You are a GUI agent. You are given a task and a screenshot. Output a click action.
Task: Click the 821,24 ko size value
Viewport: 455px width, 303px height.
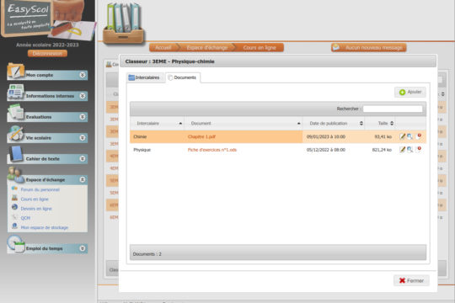point(382,150)
